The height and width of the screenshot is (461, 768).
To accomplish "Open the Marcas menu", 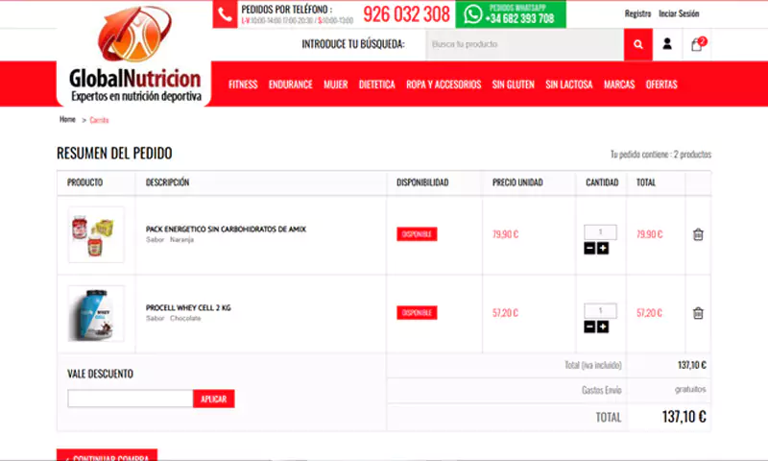I will tap(619, 85).
